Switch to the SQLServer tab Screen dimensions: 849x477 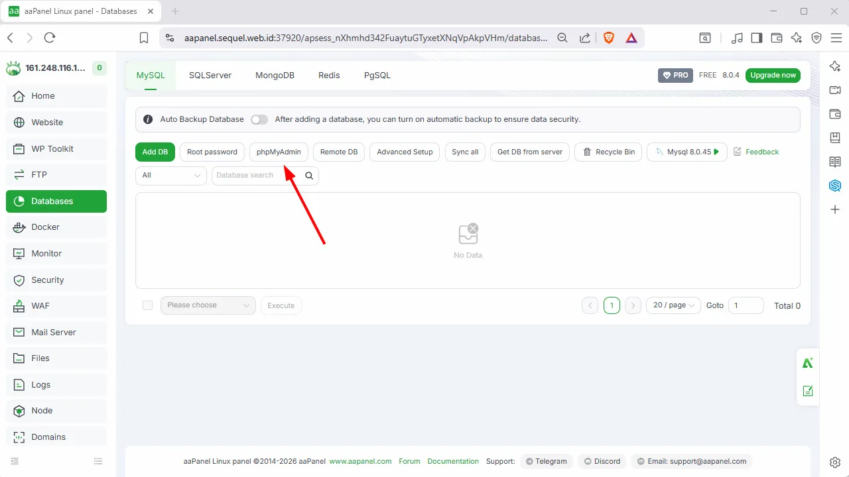point(210,76)
